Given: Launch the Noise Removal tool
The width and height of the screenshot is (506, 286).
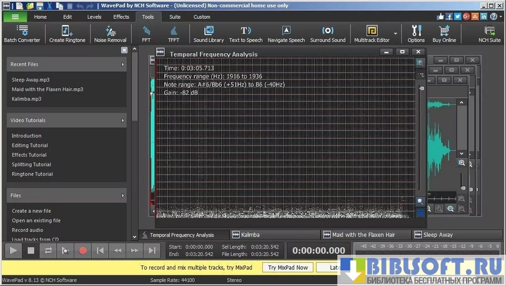Looking at the screenshot, I should [x=110, y=34].
